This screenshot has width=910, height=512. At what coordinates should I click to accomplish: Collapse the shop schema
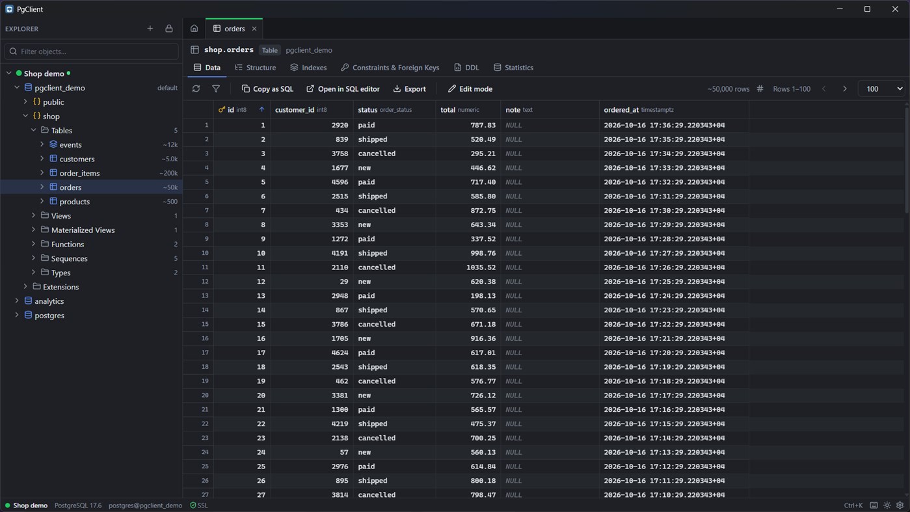[26, 116]
